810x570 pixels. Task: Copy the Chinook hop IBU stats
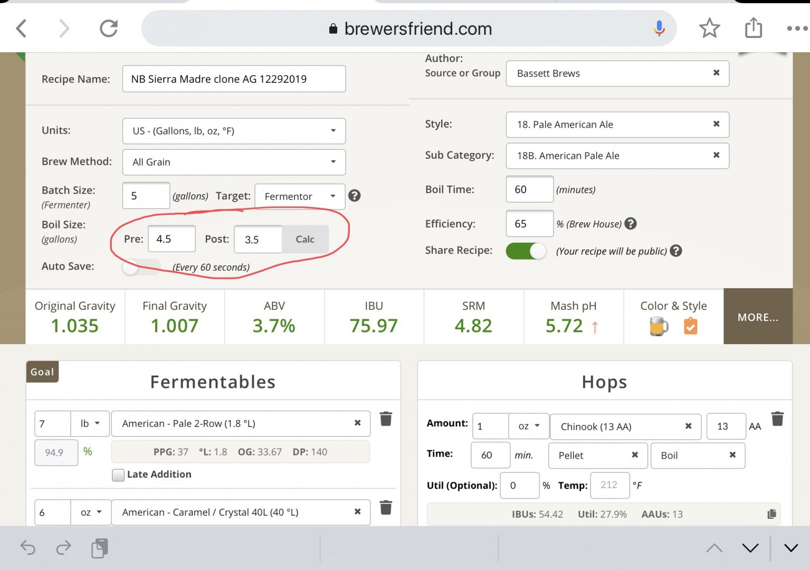[771, 514]
